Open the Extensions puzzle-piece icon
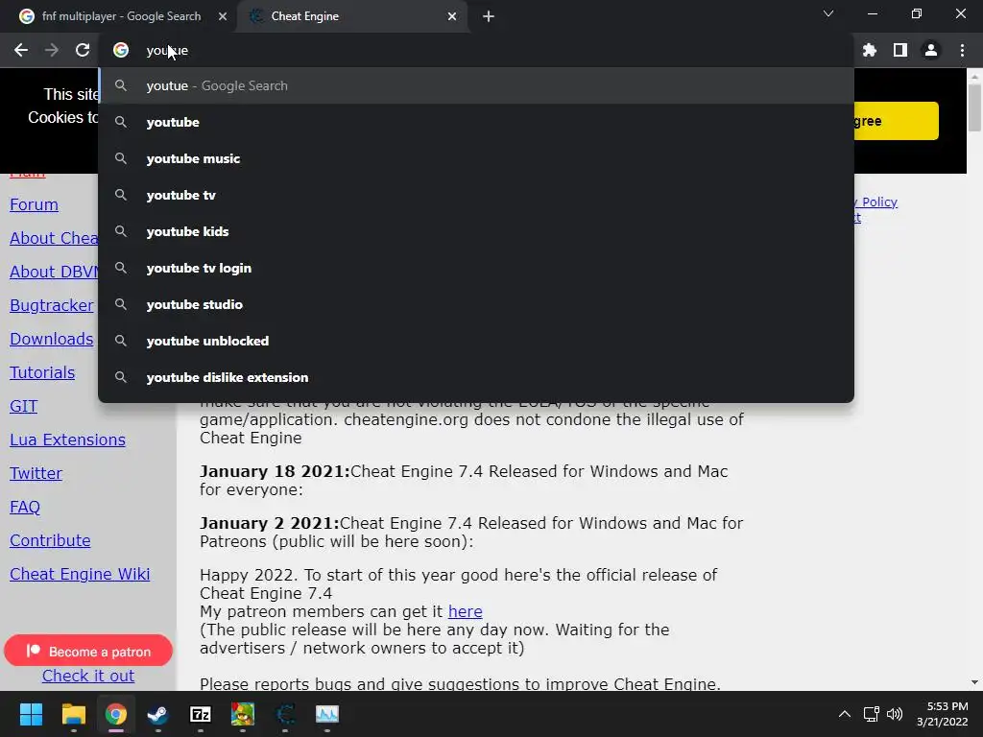Viewport: 983px width, 737px height. point(870,50)
